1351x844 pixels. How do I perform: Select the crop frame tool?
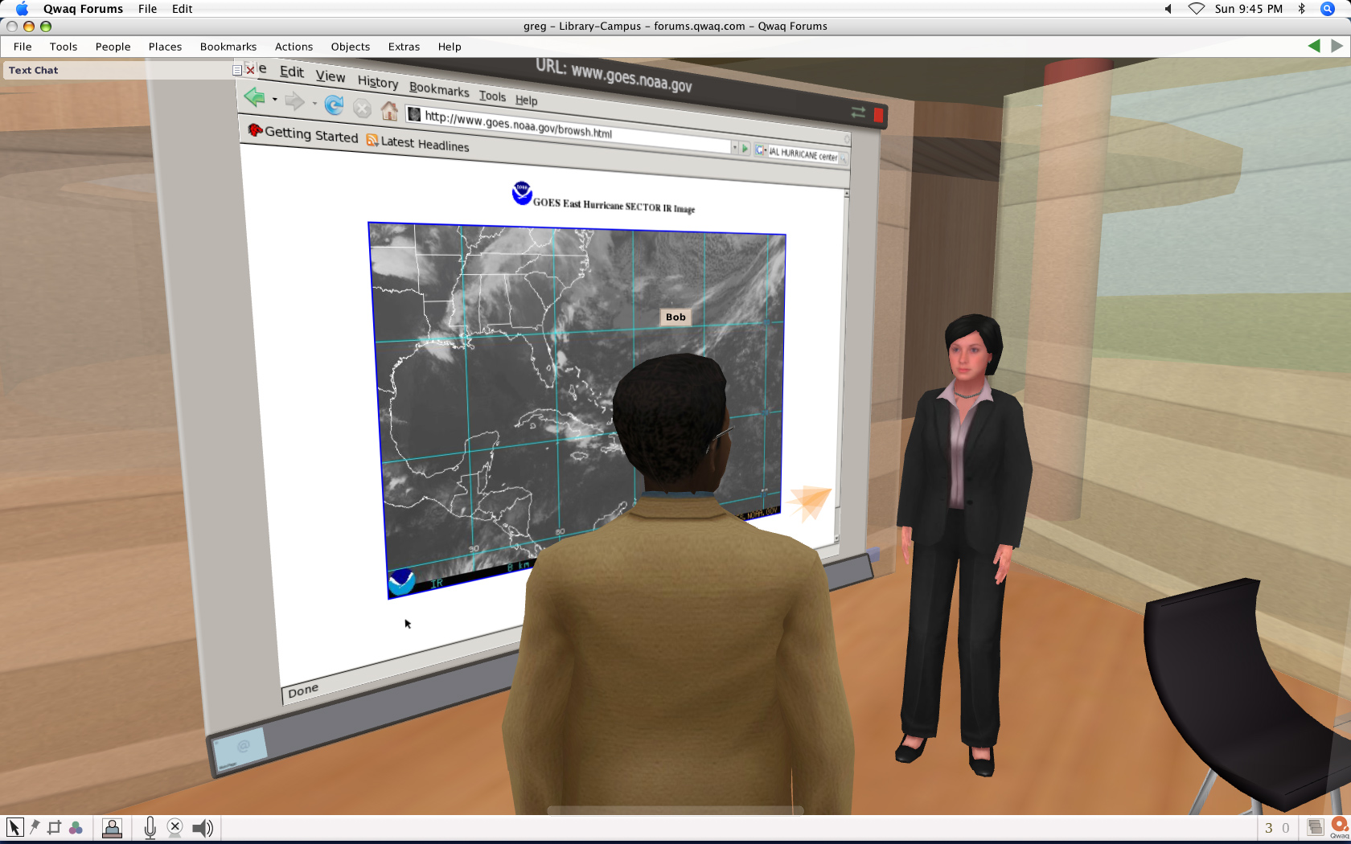click(55, 827)
